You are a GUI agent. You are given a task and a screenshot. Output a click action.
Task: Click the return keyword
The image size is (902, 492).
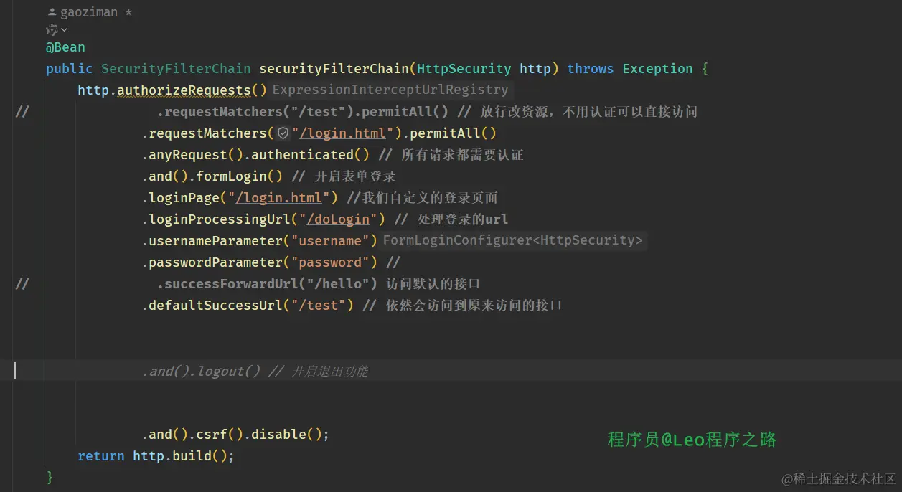pyautogui.click(x=101, y=456)
